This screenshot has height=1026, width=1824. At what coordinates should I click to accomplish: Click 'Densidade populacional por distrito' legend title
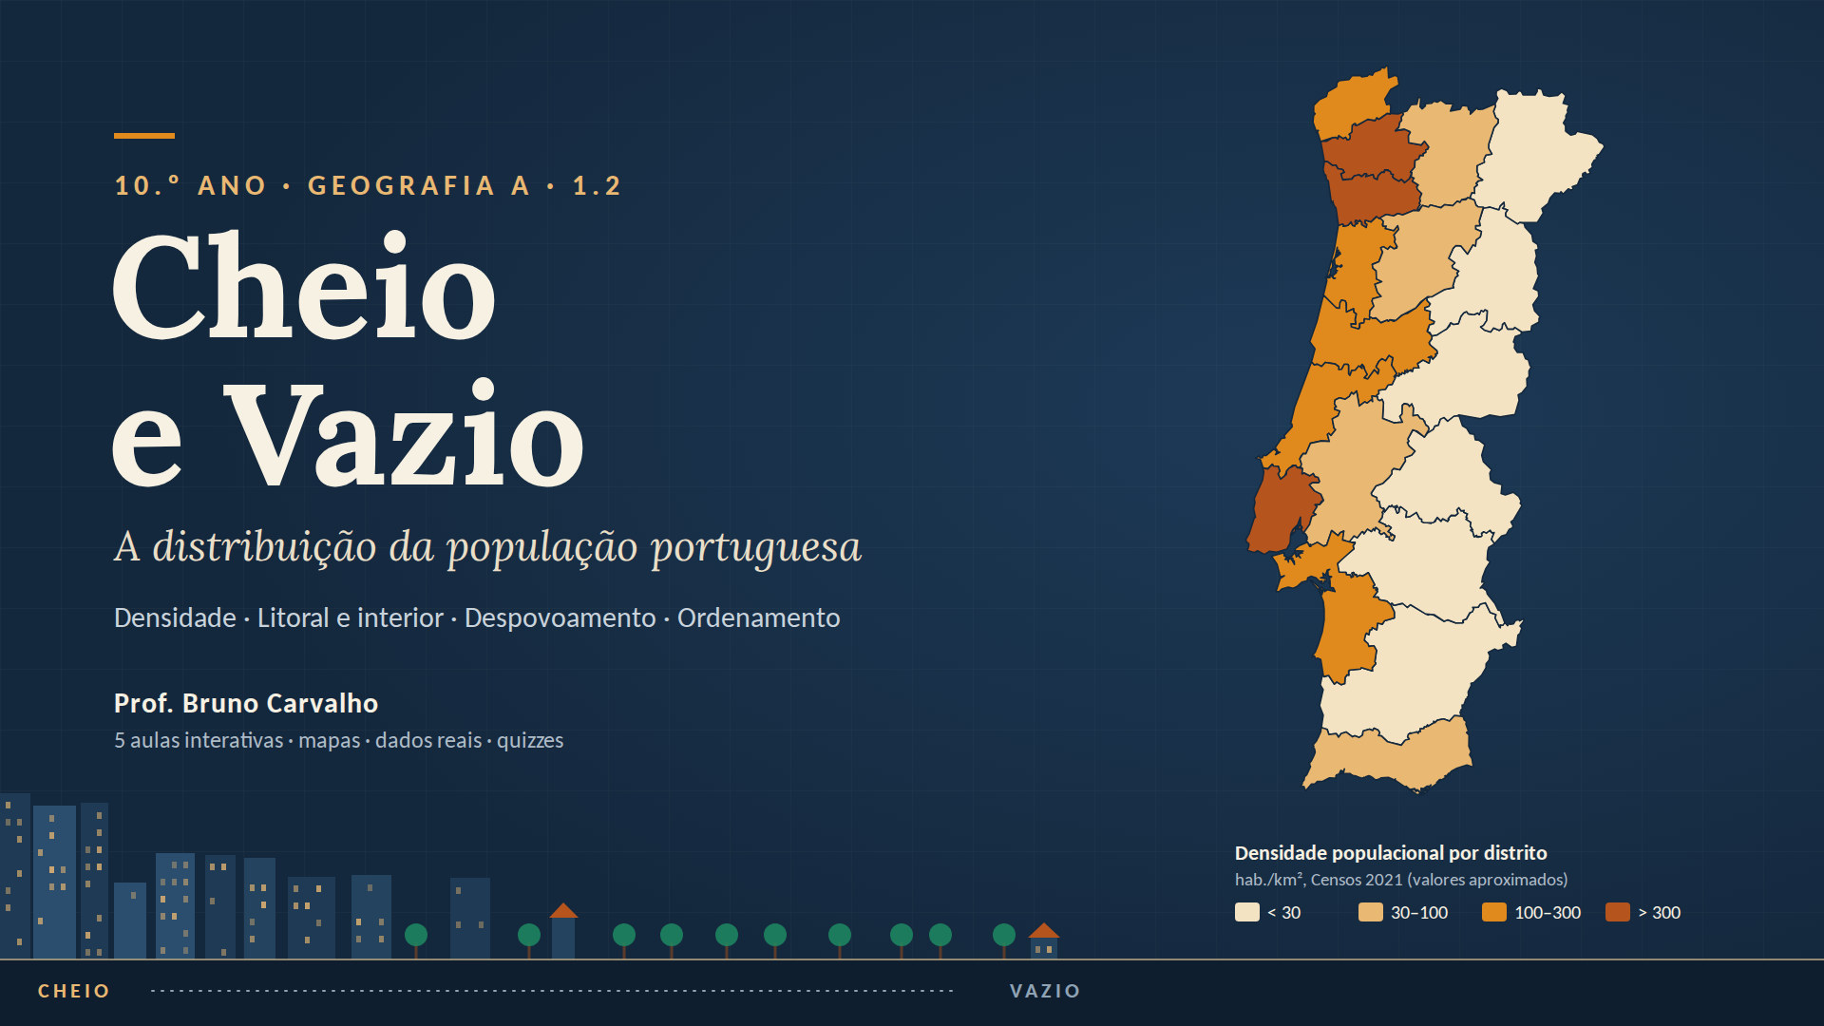(1391, 853)
